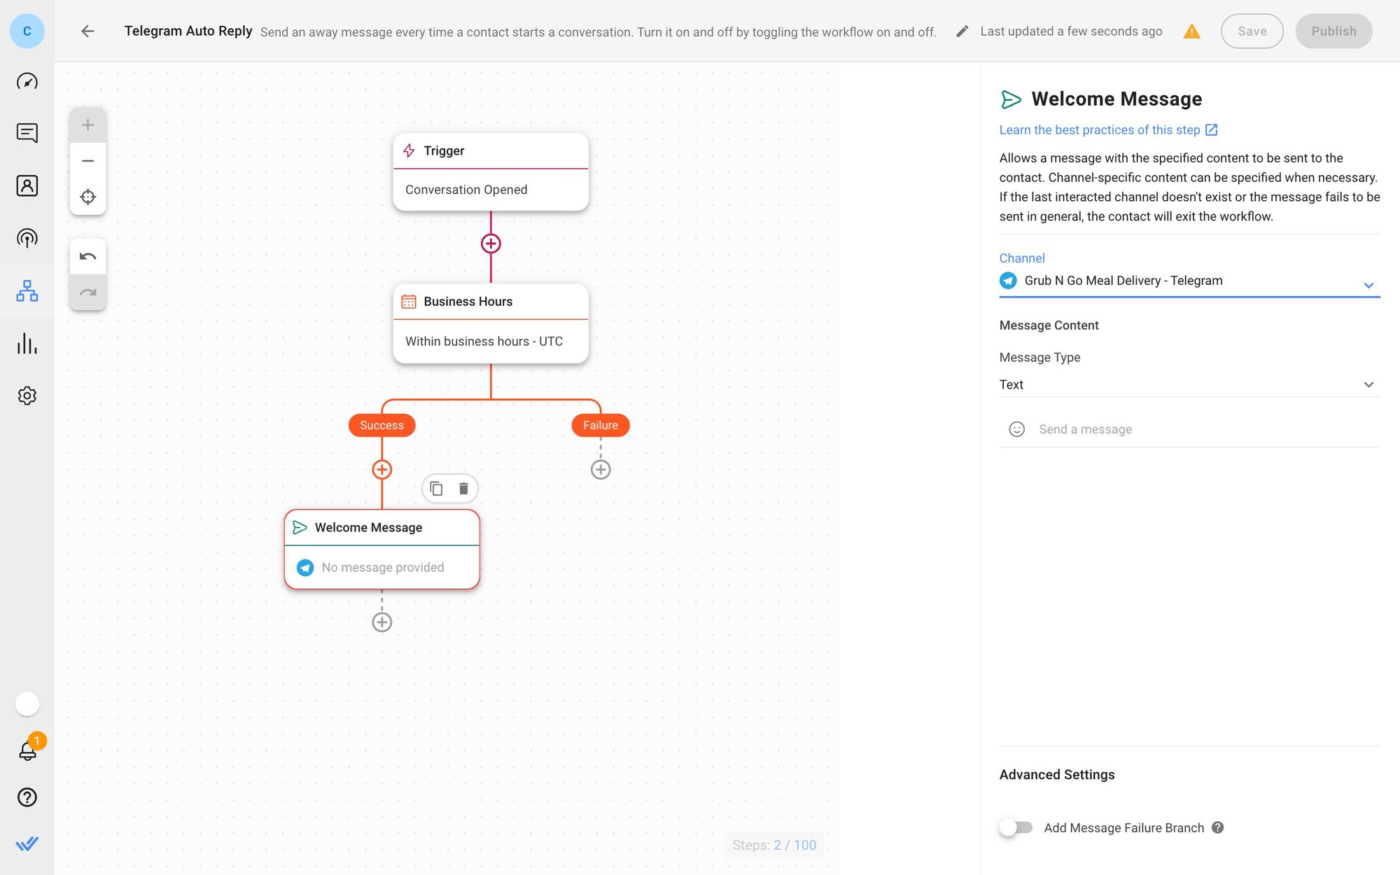Click the redo icon
Viewport: 1400px width, 875px height.
pos(87,293)
